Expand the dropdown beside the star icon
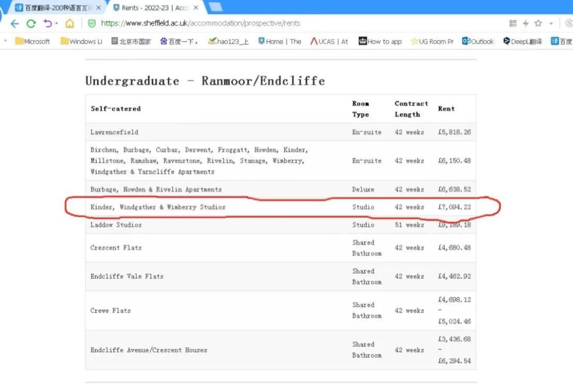Image resolution: width=573 pixels, height=391 pixels. click(x=551, y=23)
